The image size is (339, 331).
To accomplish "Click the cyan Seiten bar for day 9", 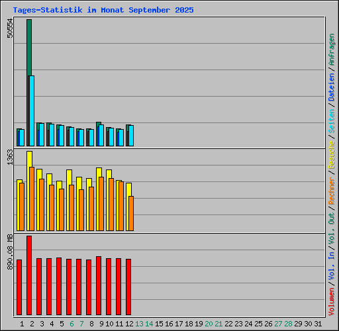I will coord(101,135).
